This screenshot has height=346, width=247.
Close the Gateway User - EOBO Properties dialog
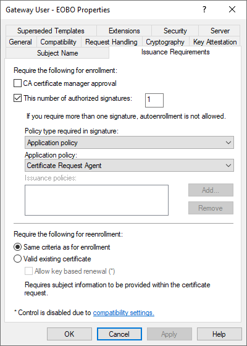point(232,9)
